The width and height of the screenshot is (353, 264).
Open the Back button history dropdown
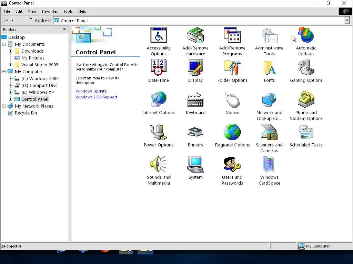click(13, 21)
